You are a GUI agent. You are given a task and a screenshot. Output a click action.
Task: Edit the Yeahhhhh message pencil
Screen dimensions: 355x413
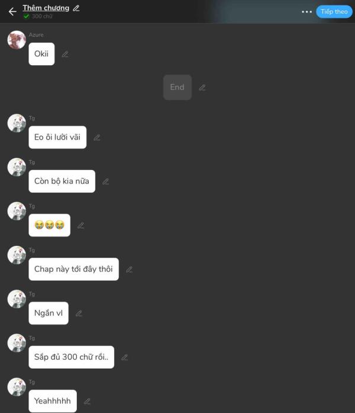click(x=88, y=401)
